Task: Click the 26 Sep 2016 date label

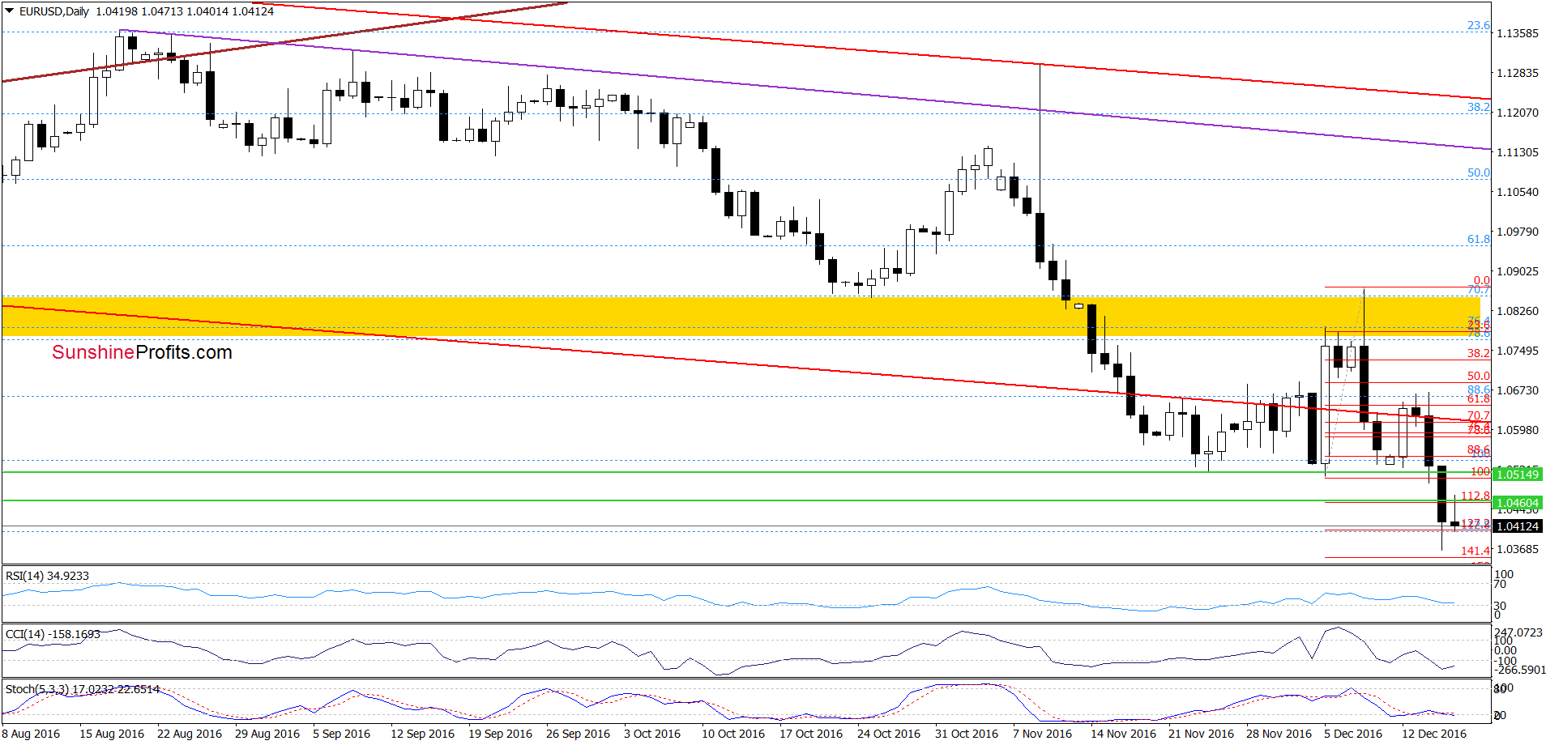Action: coord(579,734)
